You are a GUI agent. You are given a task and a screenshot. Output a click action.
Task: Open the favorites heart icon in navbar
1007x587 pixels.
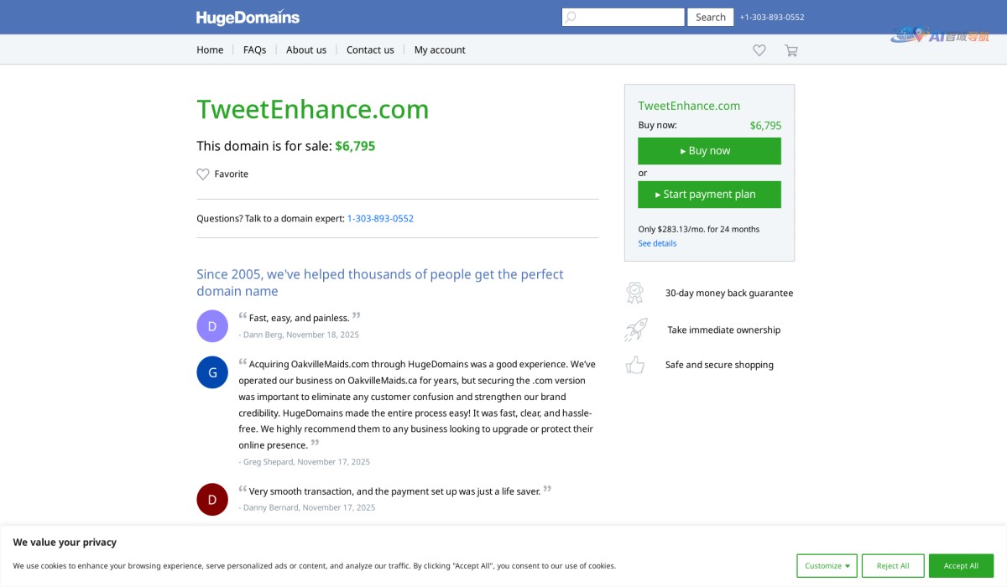coord(759,50)
